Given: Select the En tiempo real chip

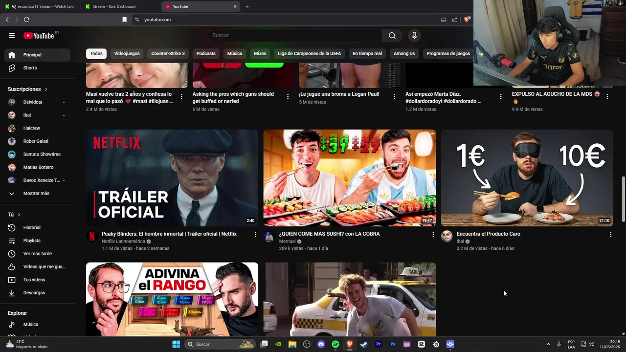Looking at the screenshot, I should (x=367, y=53).
